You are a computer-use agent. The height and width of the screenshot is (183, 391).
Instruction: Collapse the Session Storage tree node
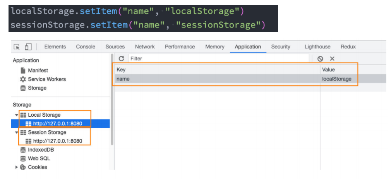[17, 132]
